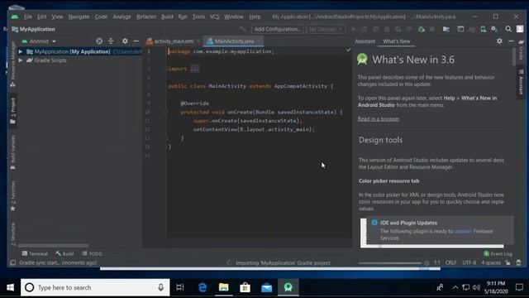Expand the folded import block
Image resolution: width=529 pixels, height=298 pixels.
click(195, 69)
